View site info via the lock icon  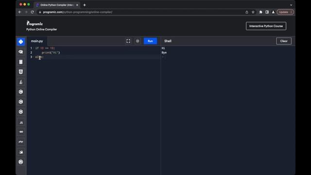tap(40, 12)
